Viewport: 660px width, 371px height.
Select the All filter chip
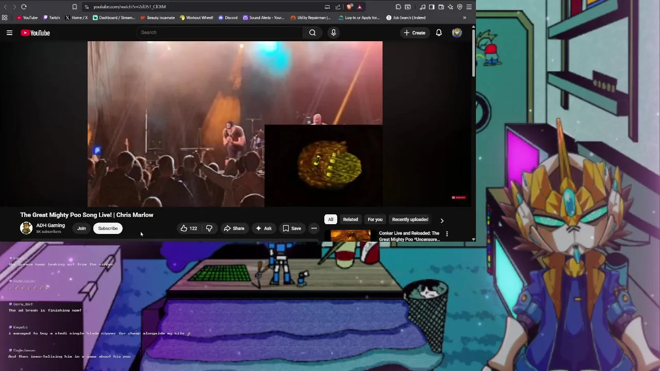tap(331, 220)
